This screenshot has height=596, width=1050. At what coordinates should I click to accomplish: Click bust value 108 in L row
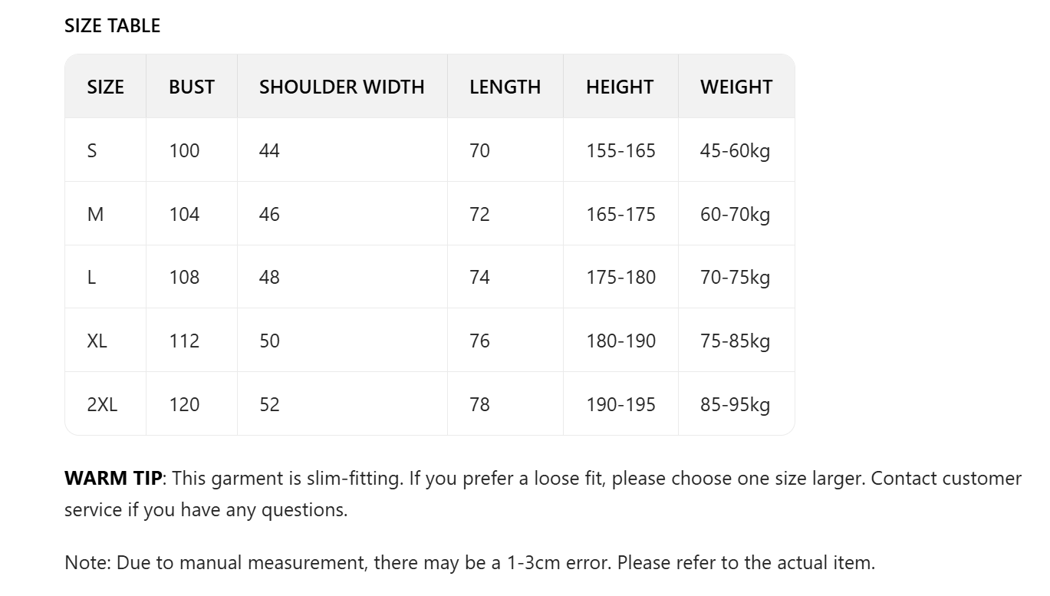tap(184, 277)
